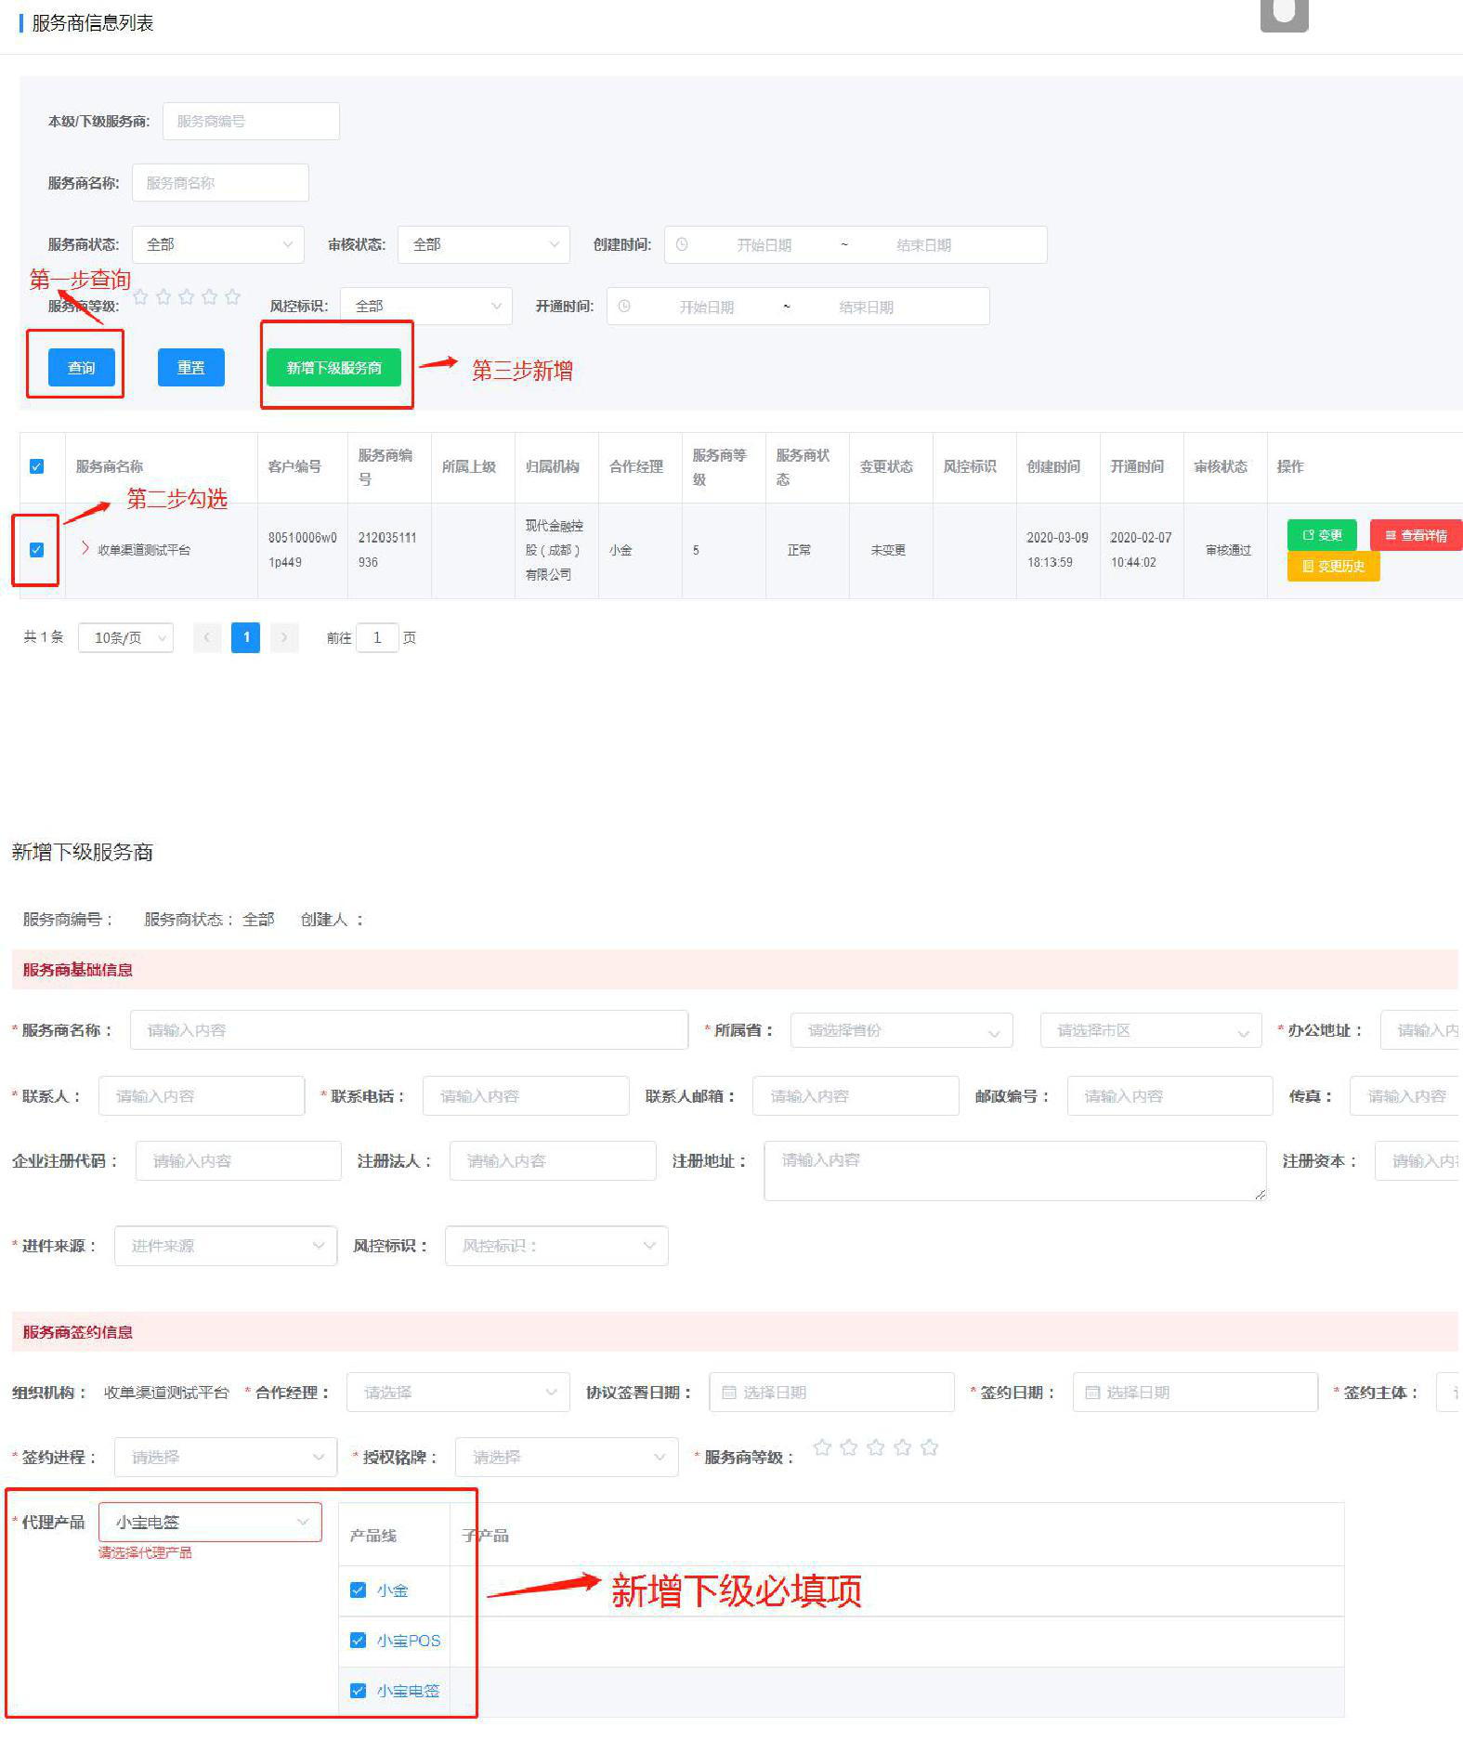Open the 服务商状态 dropdown
This screenshot has width=1463, height=1740.
coord(217,245)
